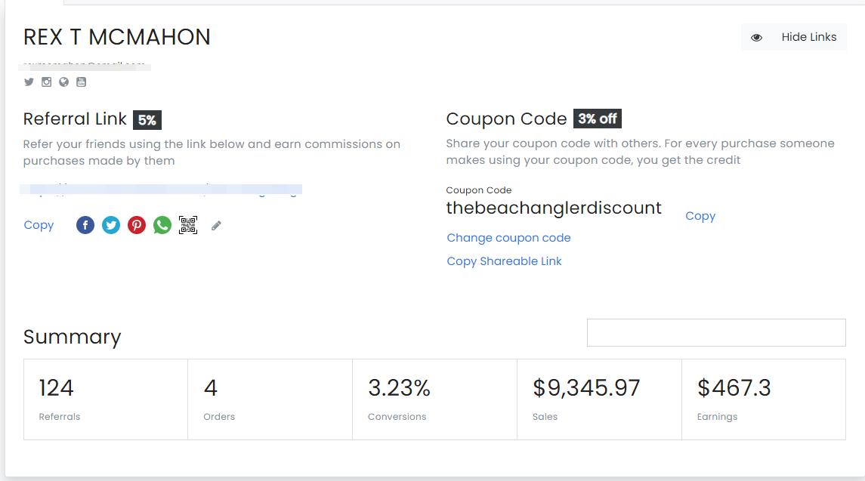Click the search field above Summary stats
This screenshot has height=481, width=865.
pyautogui.click(x=715, y=332)
